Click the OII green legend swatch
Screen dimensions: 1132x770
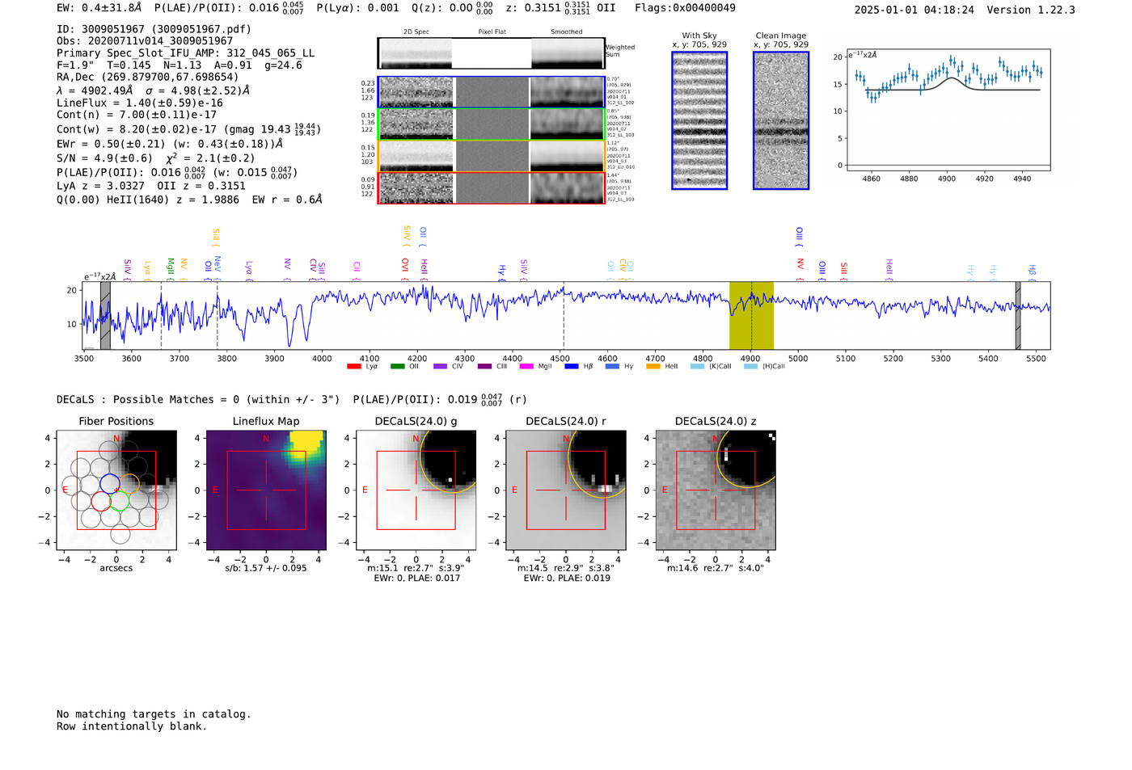tap(397, 366)
